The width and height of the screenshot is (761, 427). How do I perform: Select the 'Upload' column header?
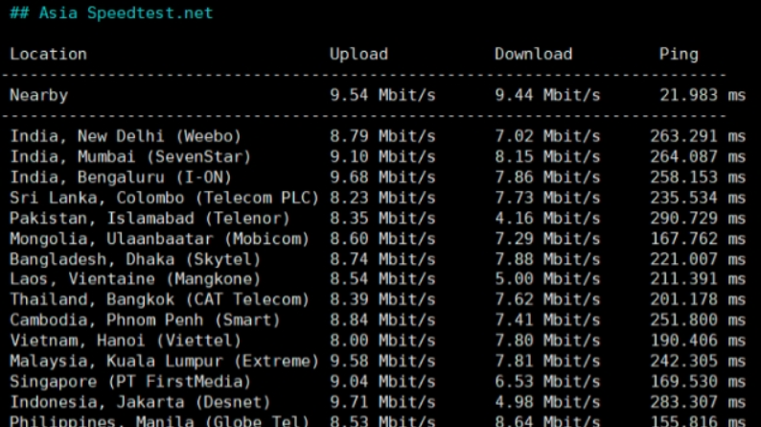[358, 55]
